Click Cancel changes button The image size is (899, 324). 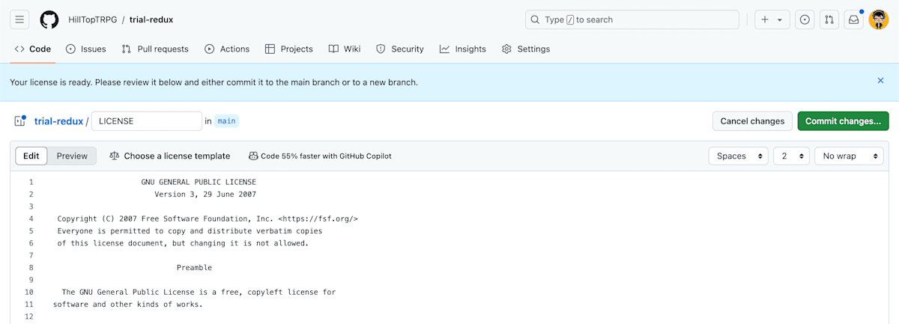click(752, 120)
